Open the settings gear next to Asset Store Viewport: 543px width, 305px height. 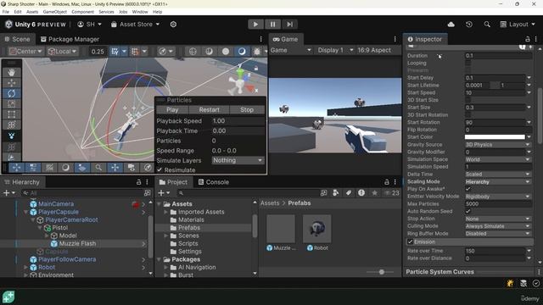(x=173, y=25)
